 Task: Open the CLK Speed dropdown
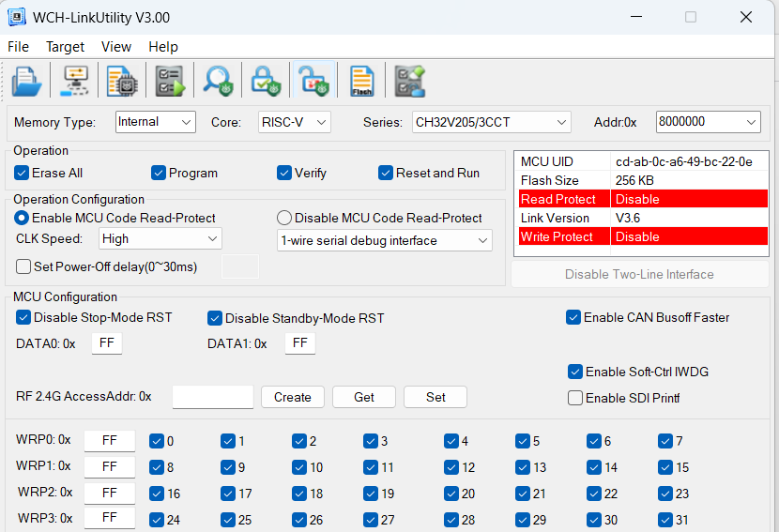[160, 239]
